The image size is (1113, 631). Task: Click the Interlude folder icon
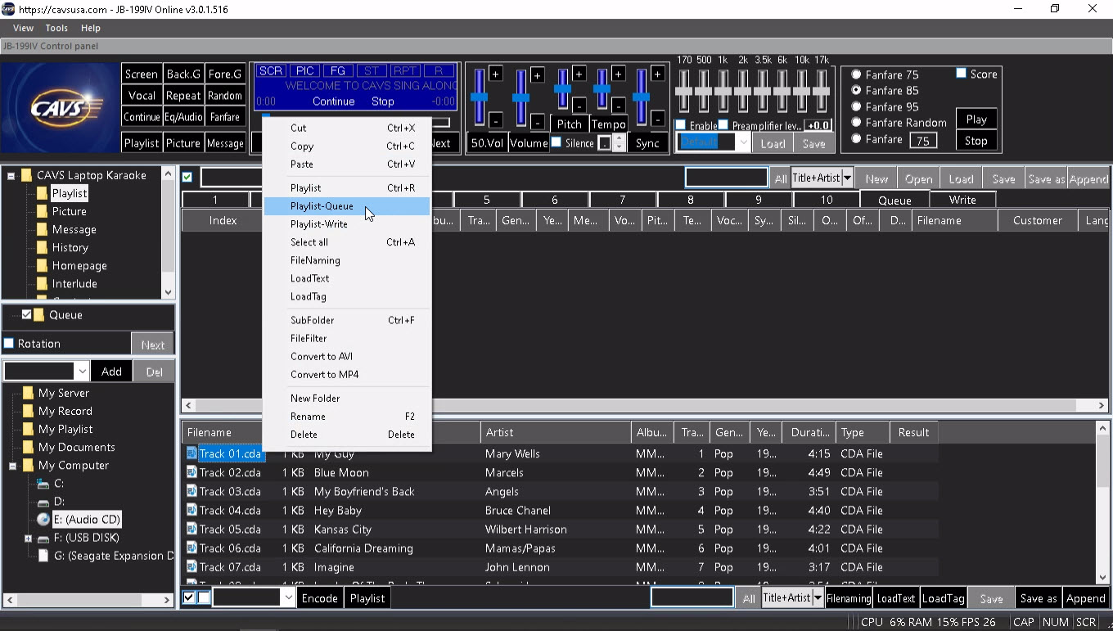tap(42, 283)
